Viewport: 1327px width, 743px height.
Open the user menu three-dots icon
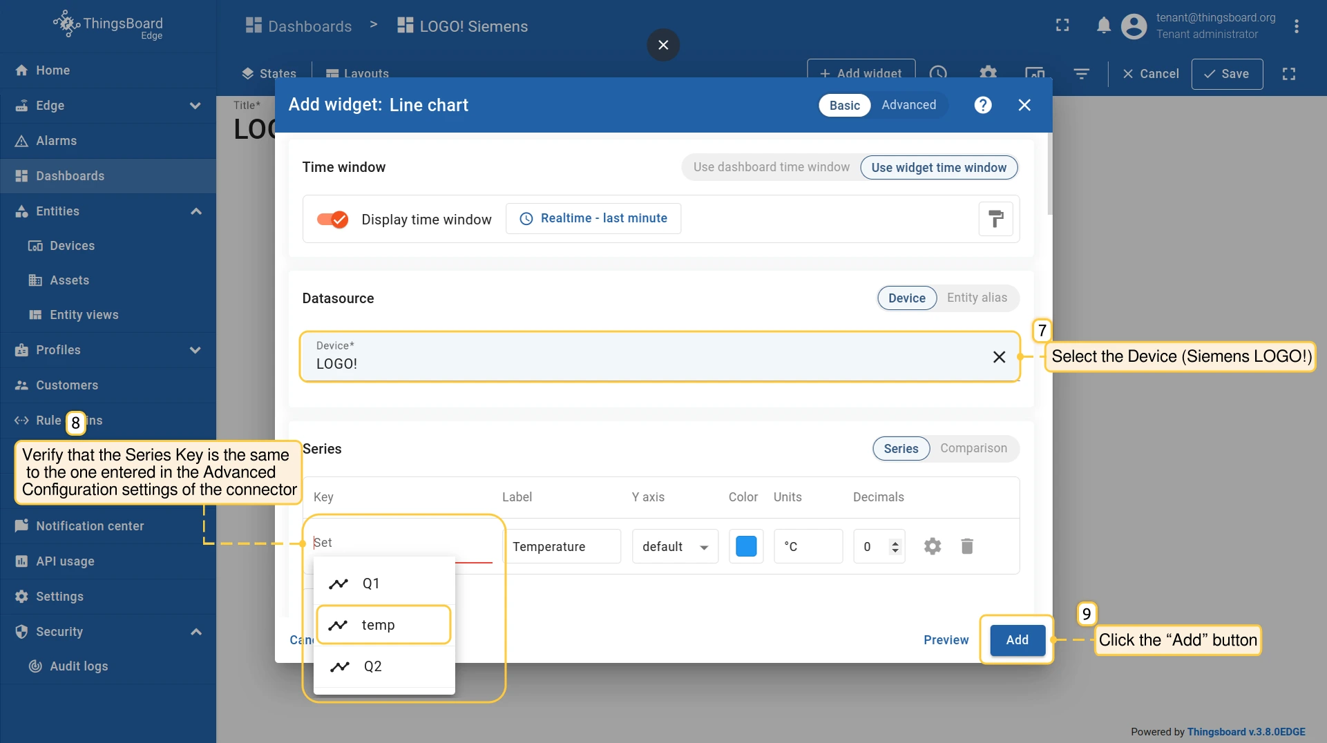click(x=1296, y=26)
